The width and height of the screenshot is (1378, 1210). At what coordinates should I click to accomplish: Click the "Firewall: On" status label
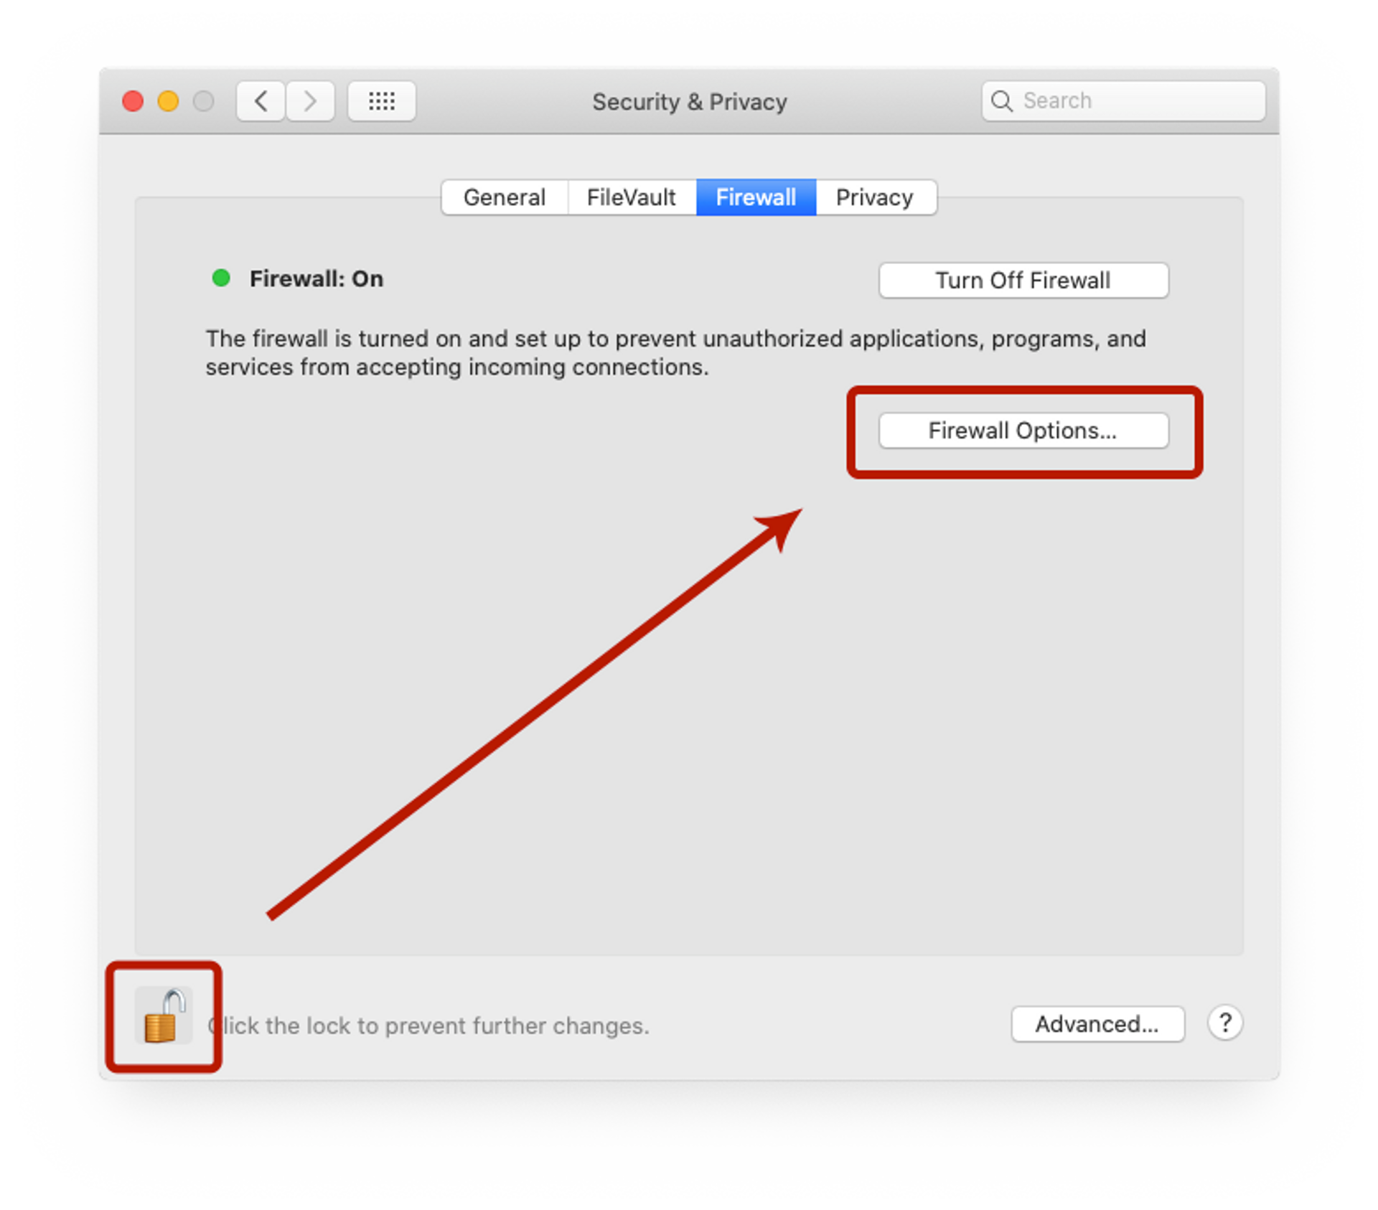[317, 278]
